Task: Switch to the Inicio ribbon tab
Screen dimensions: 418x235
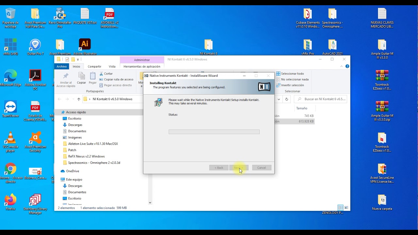Action: click(76, 66)
